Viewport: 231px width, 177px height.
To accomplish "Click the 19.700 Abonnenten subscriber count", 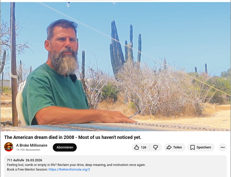I will tap(28, 150).
